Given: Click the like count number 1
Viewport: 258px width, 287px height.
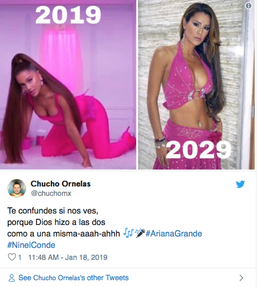Looking at the screenshot, I should coord(20,257).
